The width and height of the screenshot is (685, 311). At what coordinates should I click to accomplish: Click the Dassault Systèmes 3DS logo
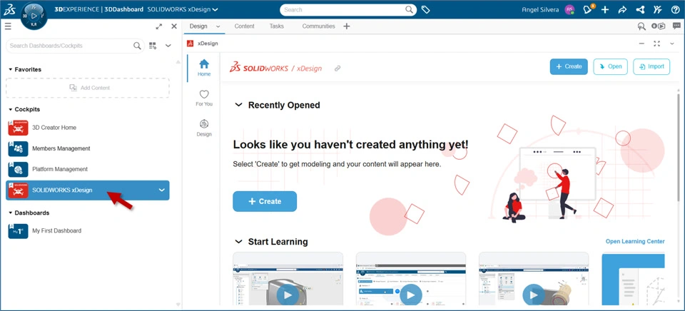[x=9, y=9]
